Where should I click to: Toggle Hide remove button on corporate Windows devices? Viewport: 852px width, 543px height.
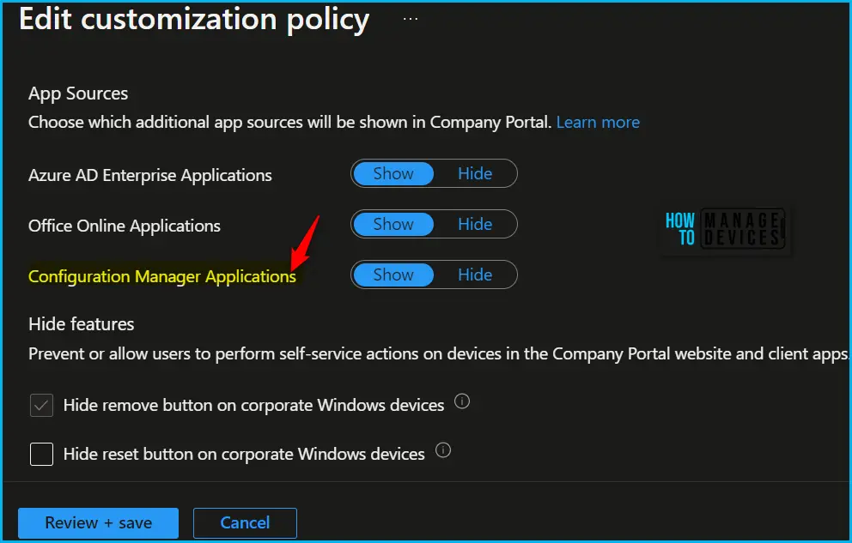tap(41, 405)
